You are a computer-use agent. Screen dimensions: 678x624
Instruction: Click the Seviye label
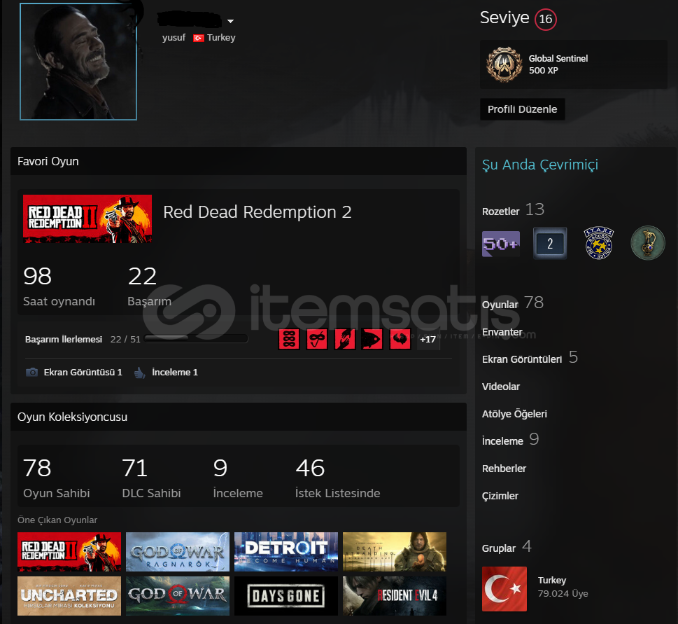(504, 18)
